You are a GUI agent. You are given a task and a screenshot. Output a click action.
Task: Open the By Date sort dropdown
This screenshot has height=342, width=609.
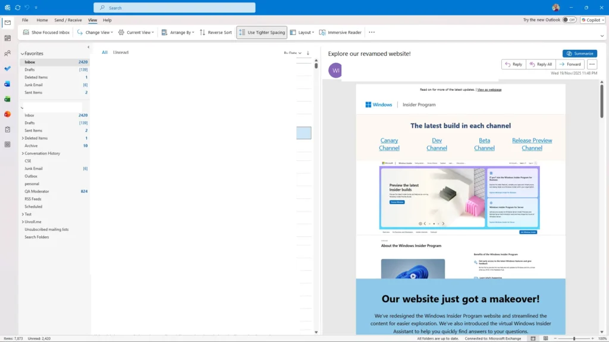pyautogui.click(x=293, y=53)
